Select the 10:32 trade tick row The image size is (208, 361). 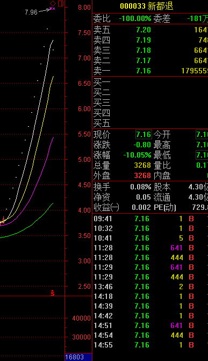(x=150, y=228)
